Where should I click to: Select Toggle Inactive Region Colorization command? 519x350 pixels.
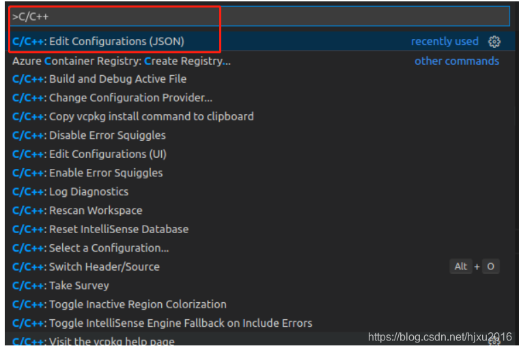tap(259, 305)
